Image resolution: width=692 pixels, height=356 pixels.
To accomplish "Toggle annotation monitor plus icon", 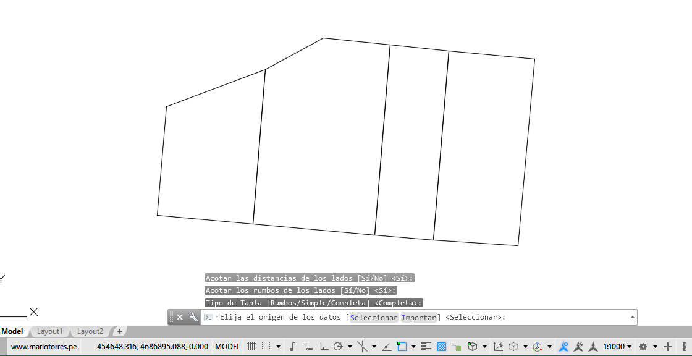I will pos(668,347).
